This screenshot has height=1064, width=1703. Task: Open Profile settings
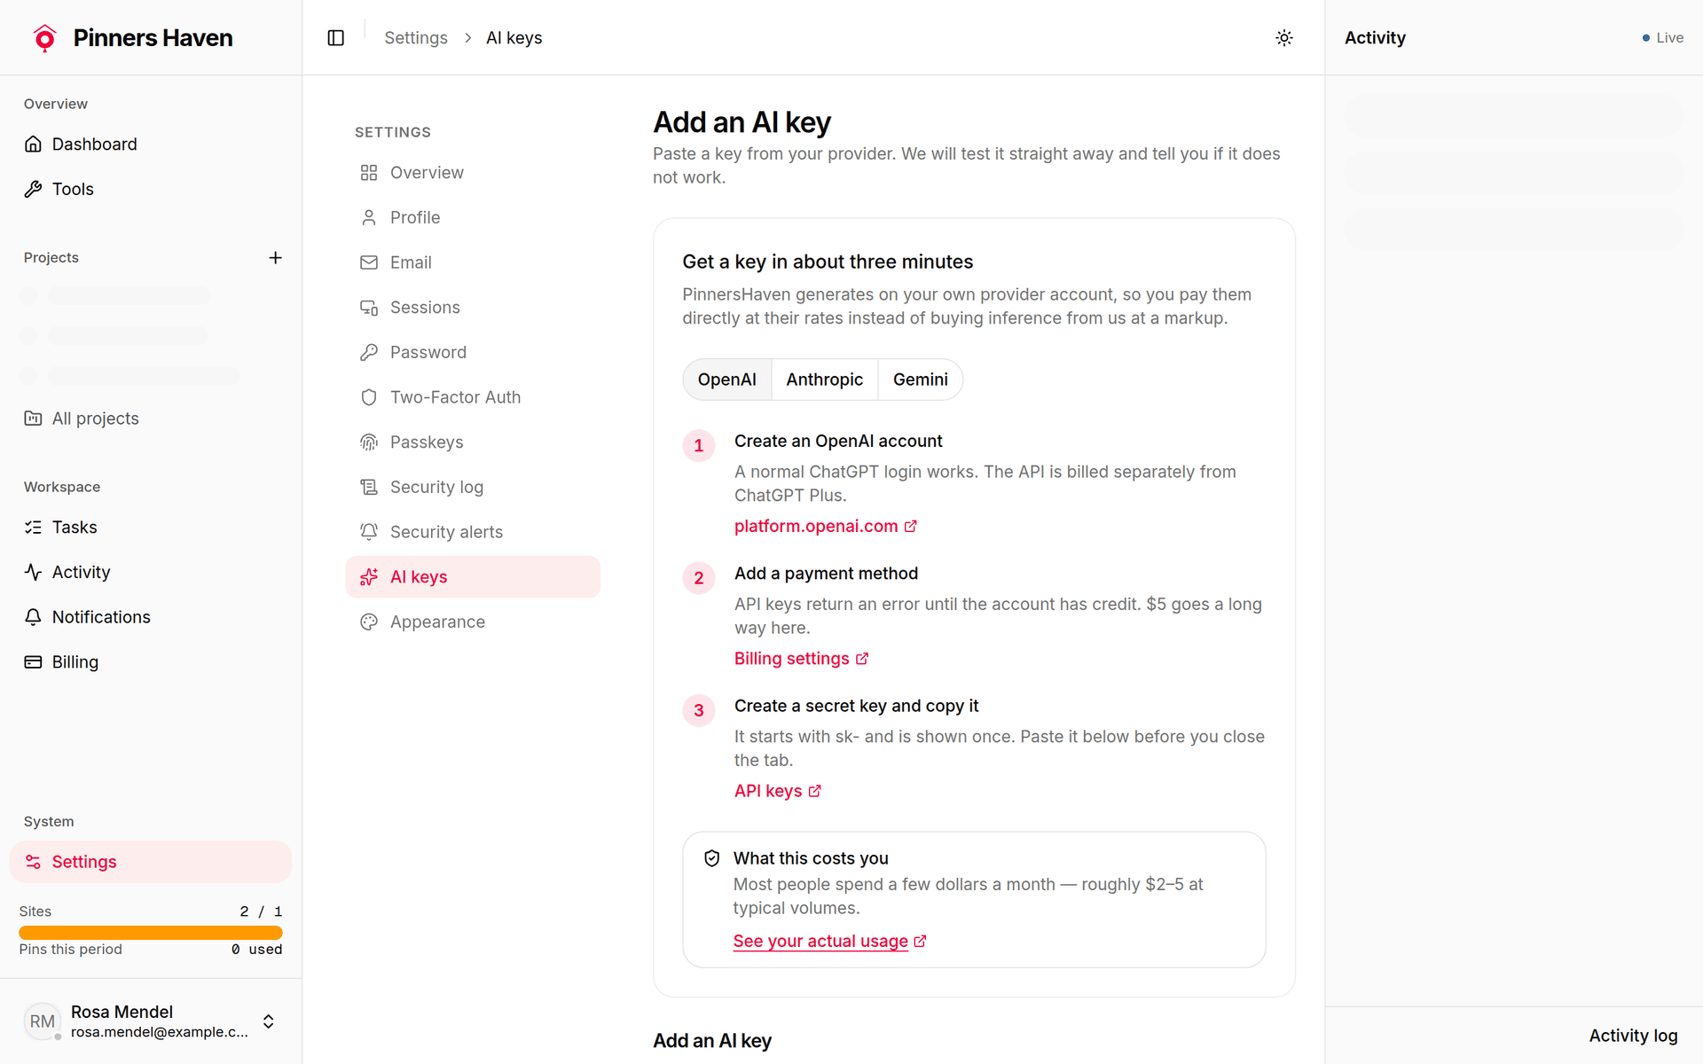tap(473, 218)
